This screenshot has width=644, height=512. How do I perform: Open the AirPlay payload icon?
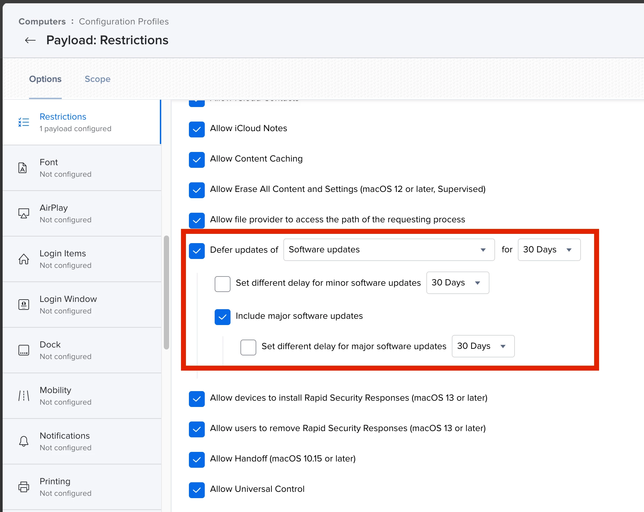[23, 213]
